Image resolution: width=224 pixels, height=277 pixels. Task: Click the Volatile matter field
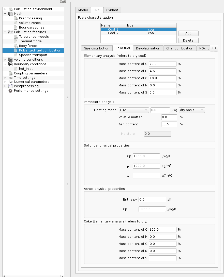[x=169, y=117]
